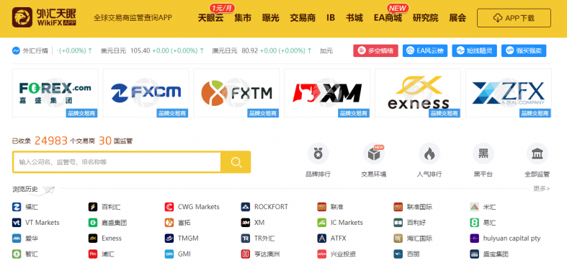Open the FXCM broker card
The image size is (567, 276).
146,93
